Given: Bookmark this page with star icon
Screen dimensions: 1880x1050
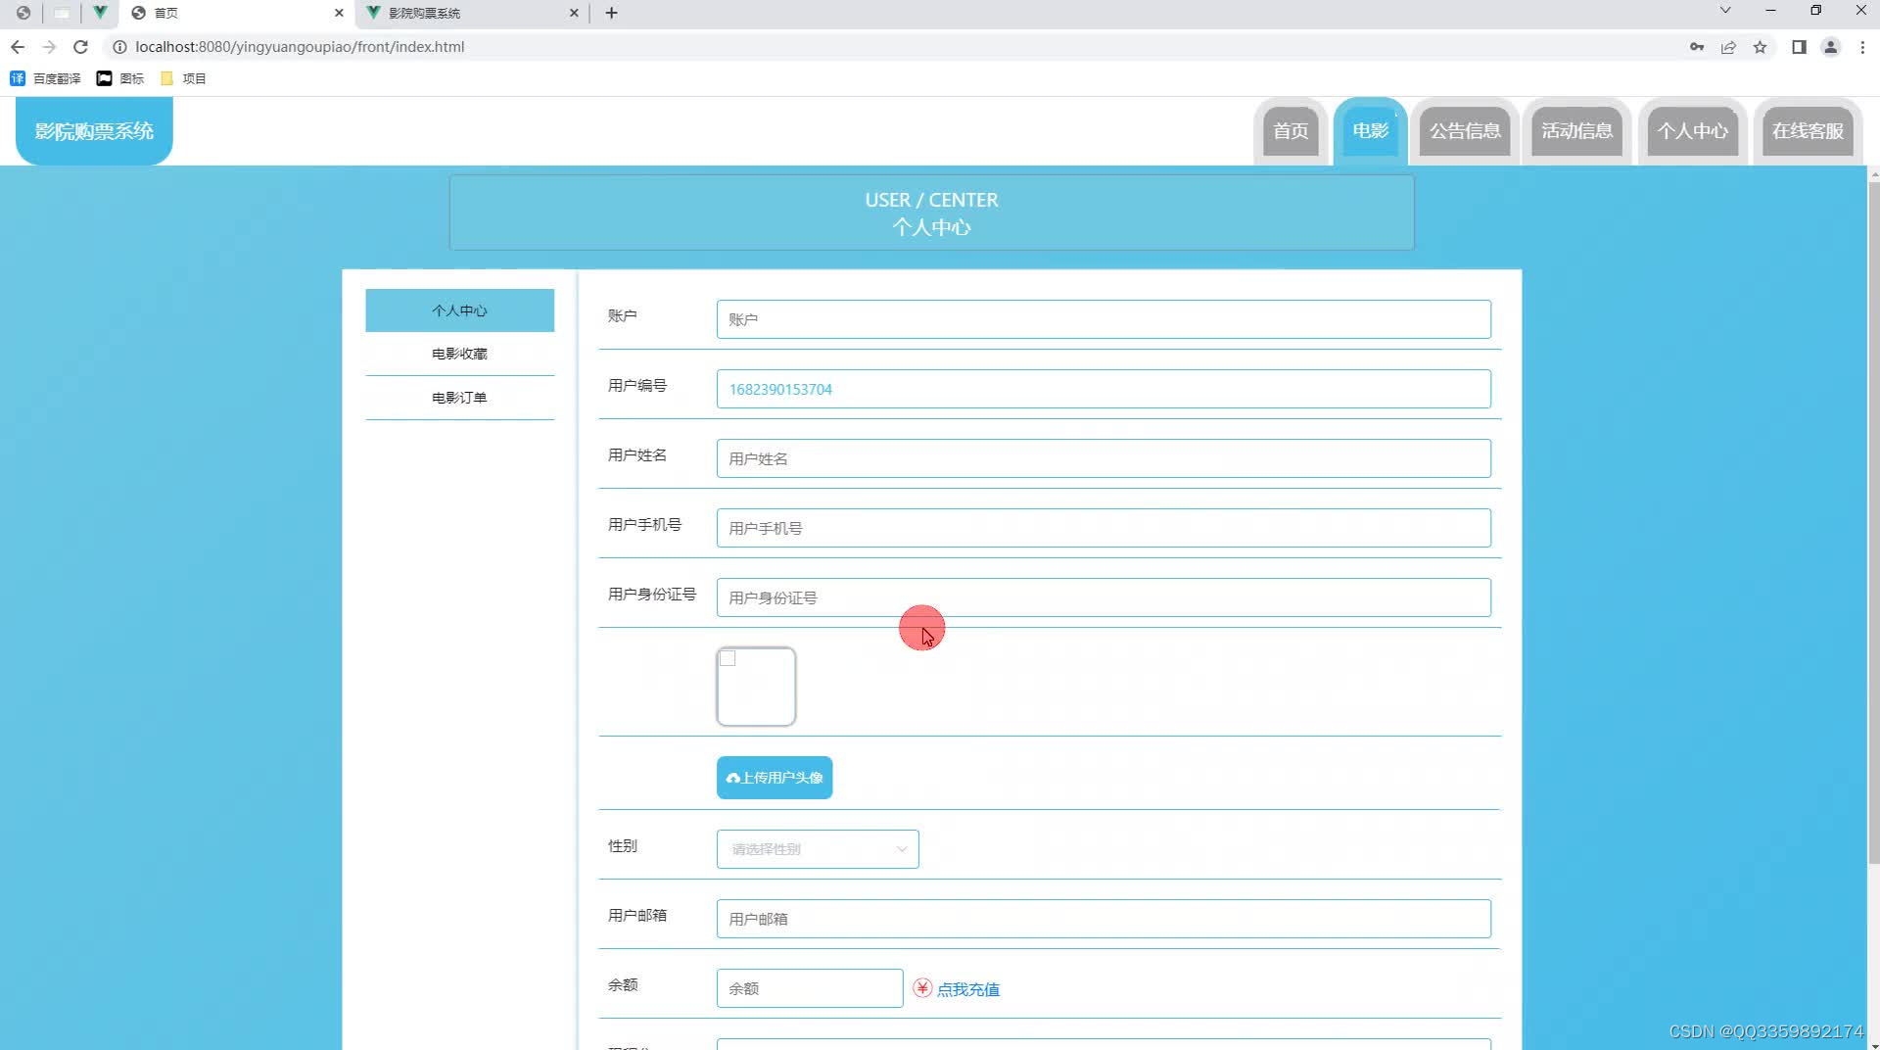Looking at the screenshot, I should coord(1760,47).
